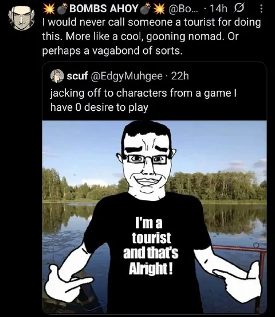Click the scuf display name
The height and width of the screenshot is (317, 275).
click(77, 76)
